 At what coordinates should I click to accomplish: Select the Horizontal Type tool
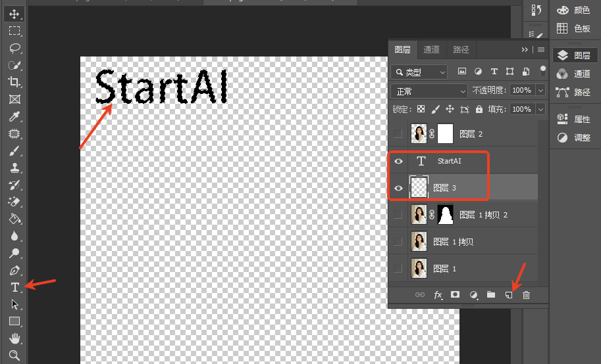14,287
